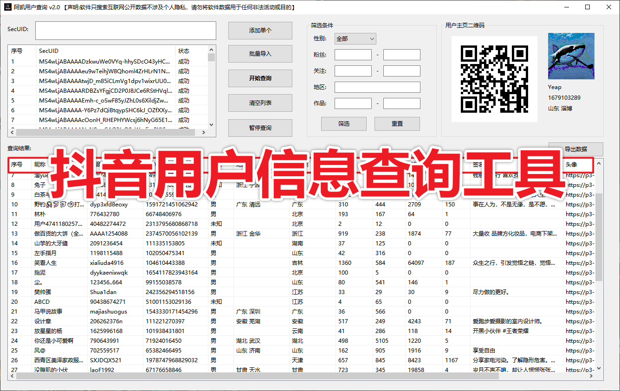The image size is (620, 391).
Task: Click the user homepage QR code
Action: click(494, 79)
